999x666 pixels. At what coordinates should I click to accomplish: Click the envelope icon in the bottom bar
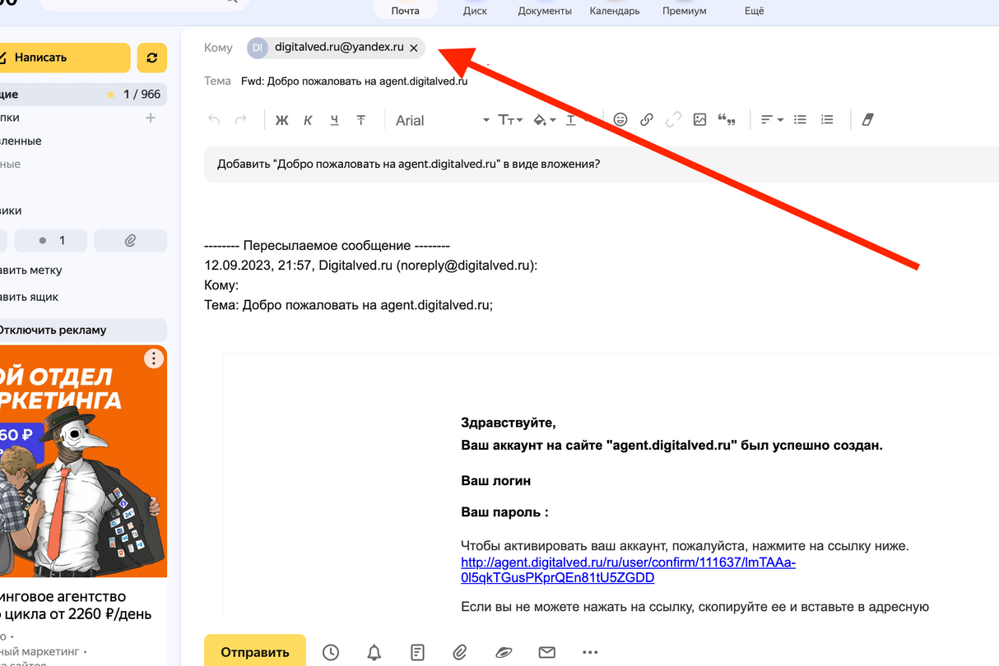546,652
